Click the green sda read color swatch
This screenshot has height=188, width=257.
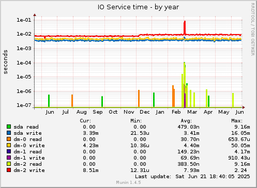pyautogui.click(x=9, y=127)
